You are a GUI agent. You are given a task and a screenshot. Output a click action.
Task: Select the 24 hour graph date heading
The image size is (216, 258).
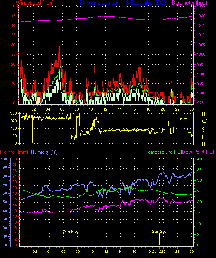(123, 3)
